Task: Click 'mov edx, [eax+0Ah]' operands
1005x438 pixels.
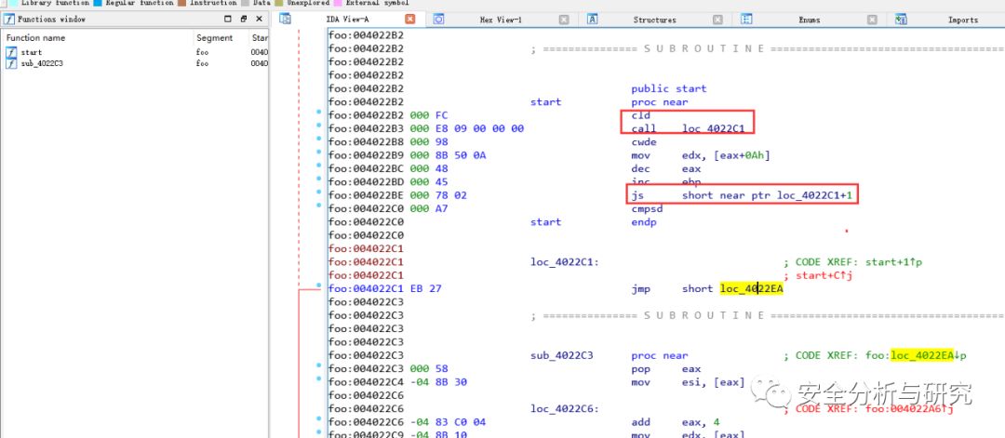Action: click(726, 155)
